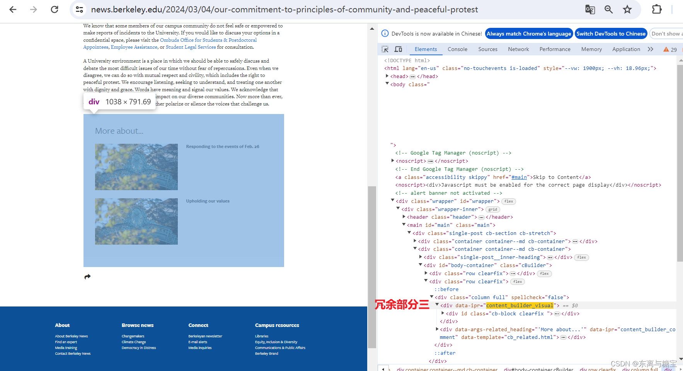The width and height of the screenshot is (683, 371).
Task: Click the DevTools elements panel scrollbar
Action: coord(680,163)
